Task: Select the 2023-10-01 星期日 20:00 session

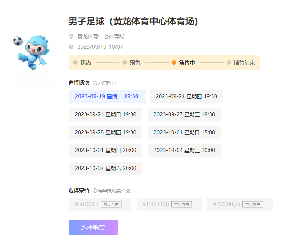Action: (x=105, y=150)
